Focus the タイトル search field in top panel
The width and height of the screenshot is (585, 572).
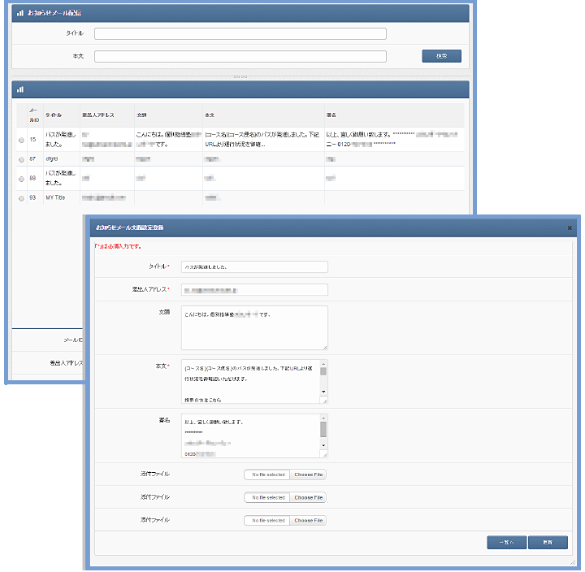click(x=240, y=34)
